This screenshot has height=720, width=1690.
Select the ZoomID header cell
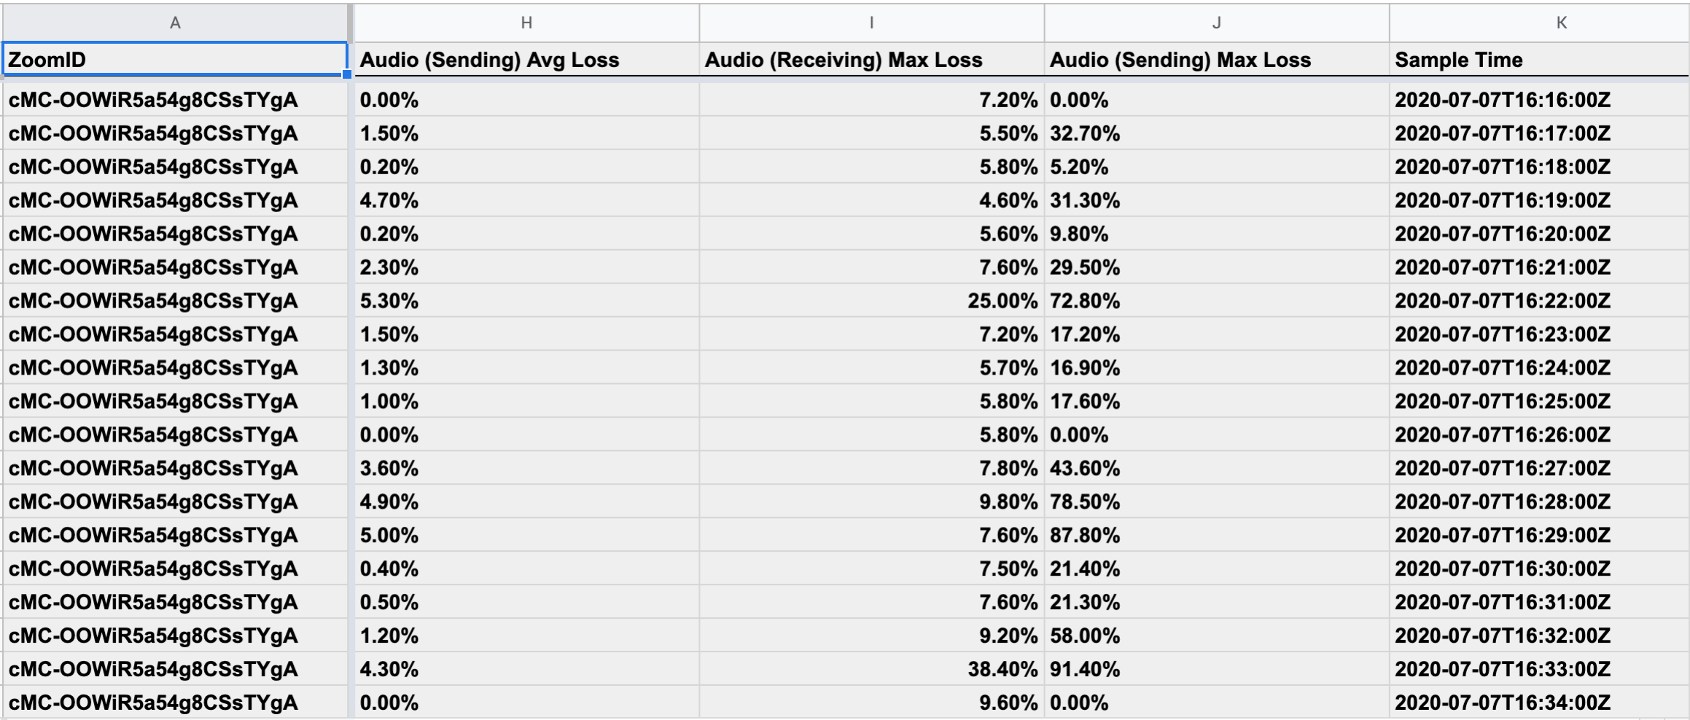point(175,59)
